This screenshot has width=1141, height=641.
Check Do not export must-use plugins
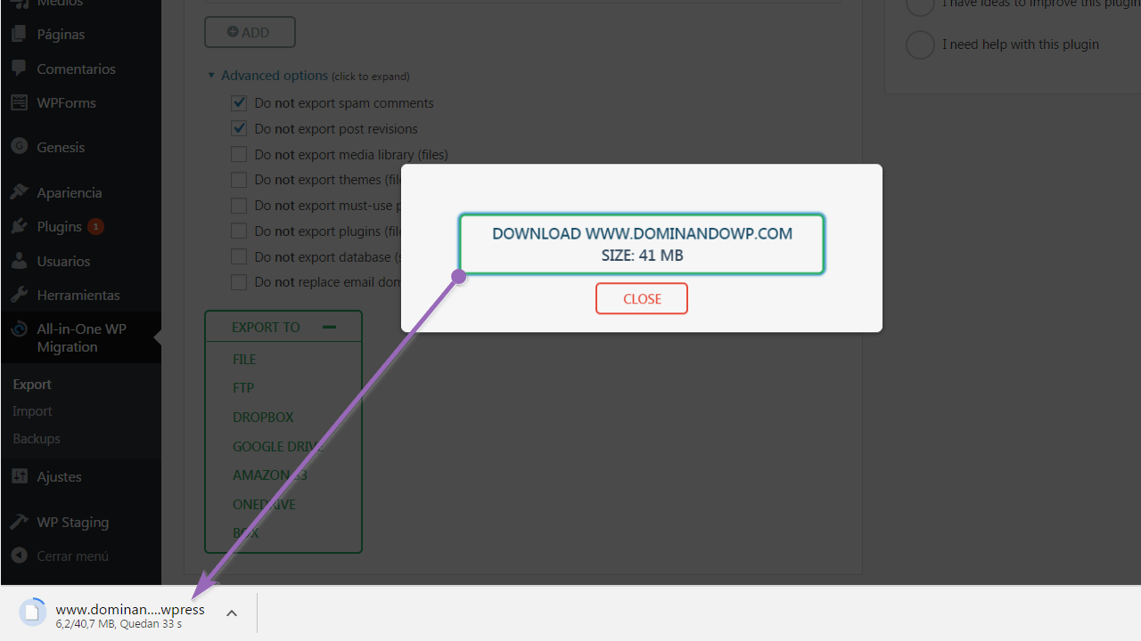click(239, 206)
